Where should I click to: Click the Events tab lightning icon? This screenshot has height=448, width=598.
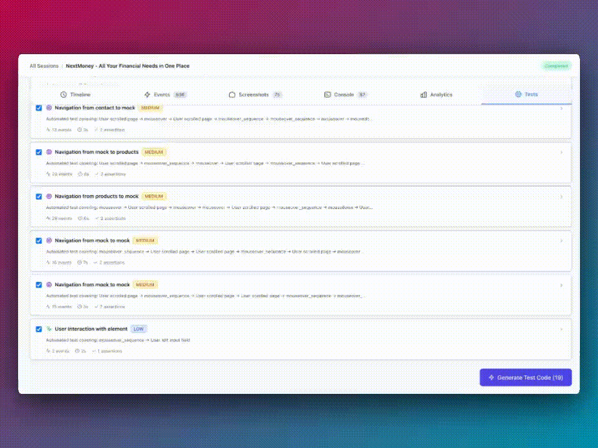(148, 95)
